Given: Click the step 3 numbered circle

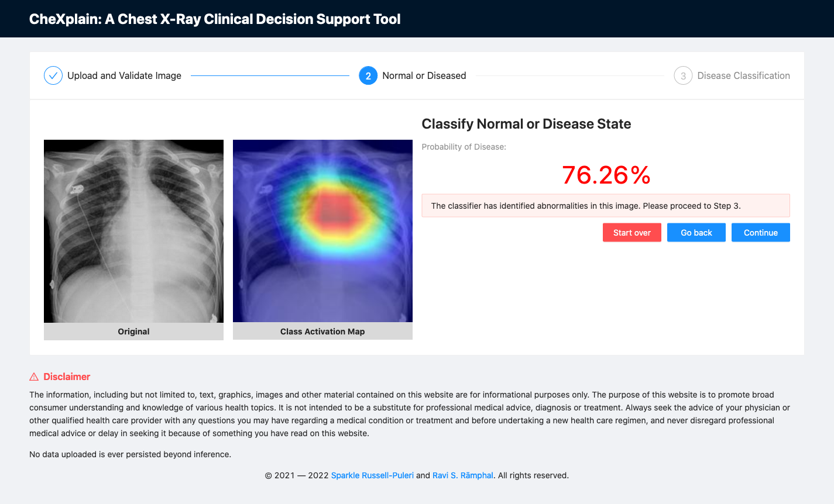Looking at the screenshot, I should pos(683,75).
